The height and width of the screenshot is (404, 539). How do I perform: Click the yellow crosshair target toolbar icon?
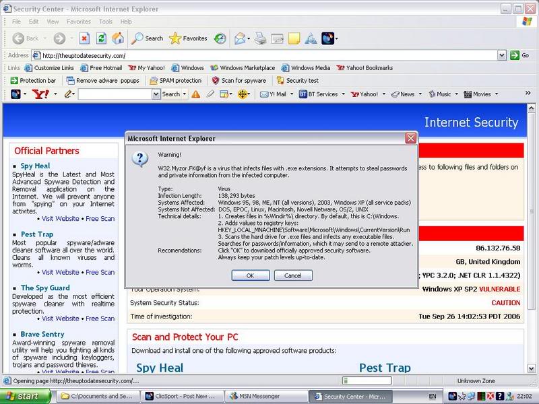pos(243,94)
